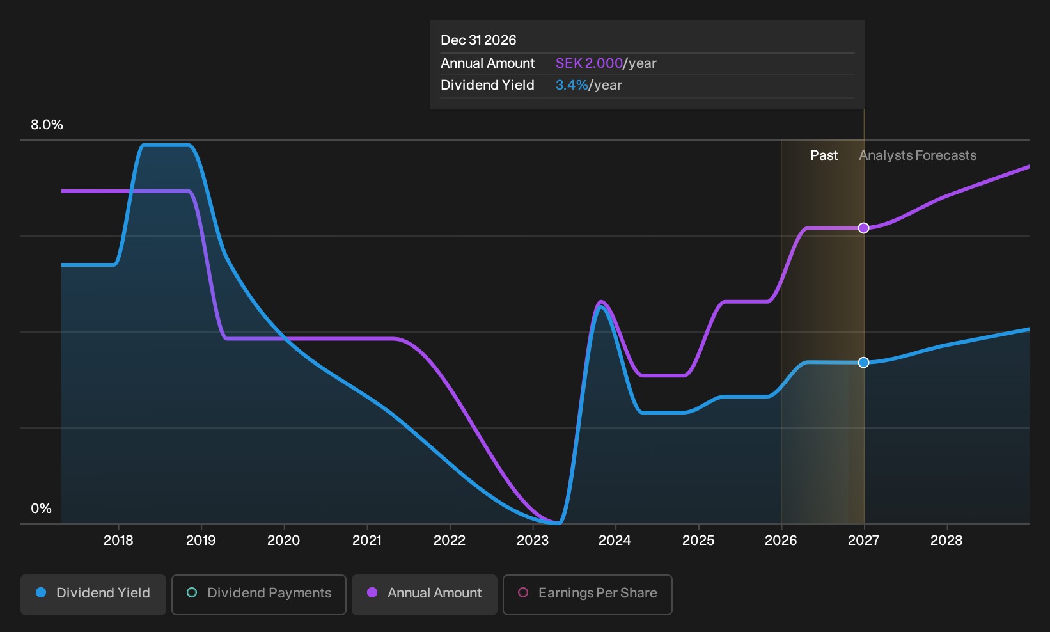
Task: Click the 2019 x-axis label
Action: pyautogui.click(x=201, y=541)
